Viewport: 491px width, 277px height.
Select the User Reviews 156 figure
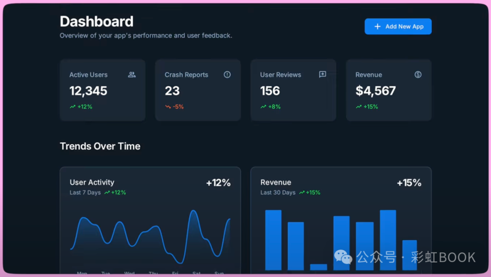270,91
